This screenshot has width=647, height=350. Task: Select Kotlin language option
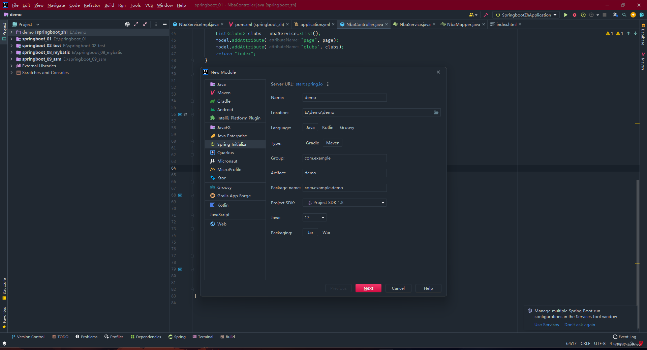point(328,128)
